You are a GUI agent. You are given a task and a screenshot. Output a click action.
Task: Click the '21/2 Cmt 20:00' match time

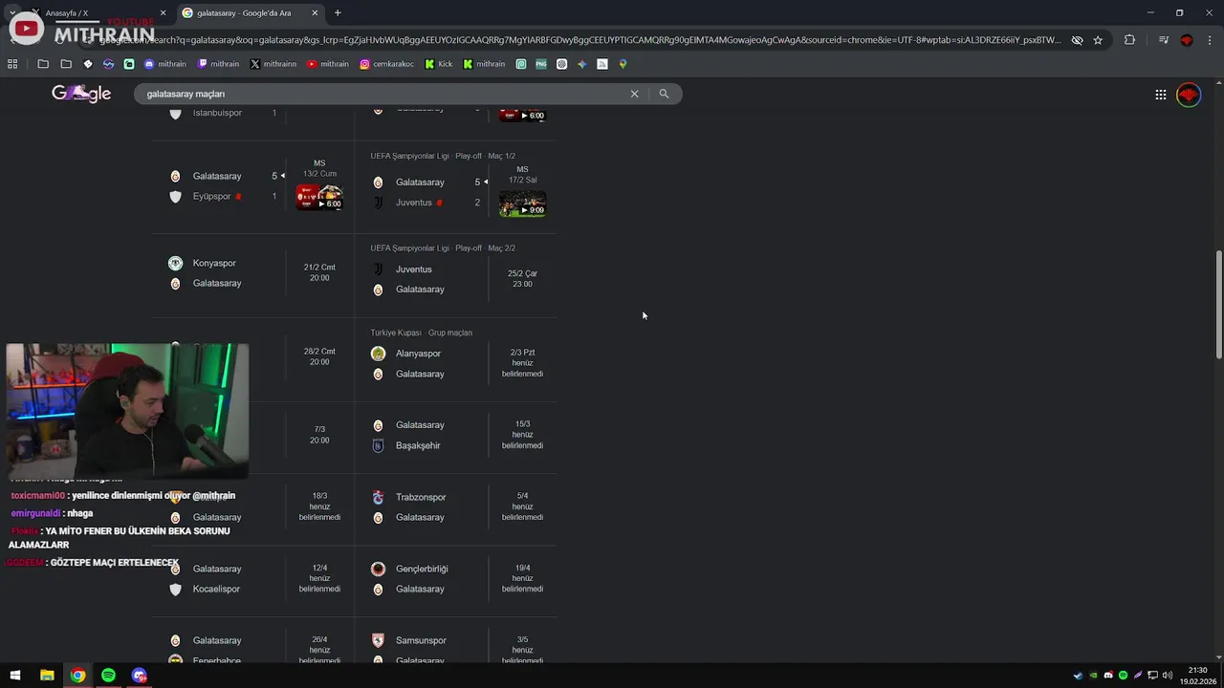(x=319, y=272)
